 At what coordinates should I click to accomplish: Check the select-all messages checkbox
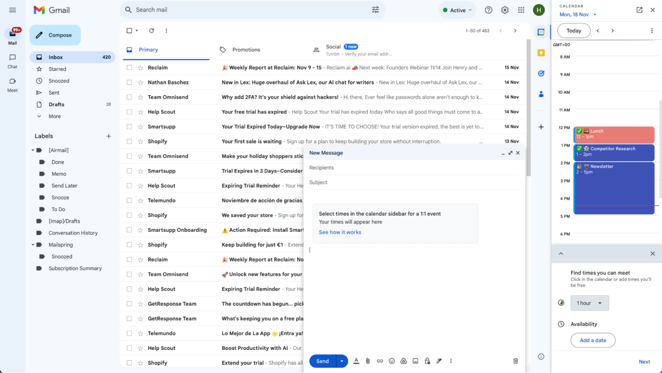click(129, 31)
